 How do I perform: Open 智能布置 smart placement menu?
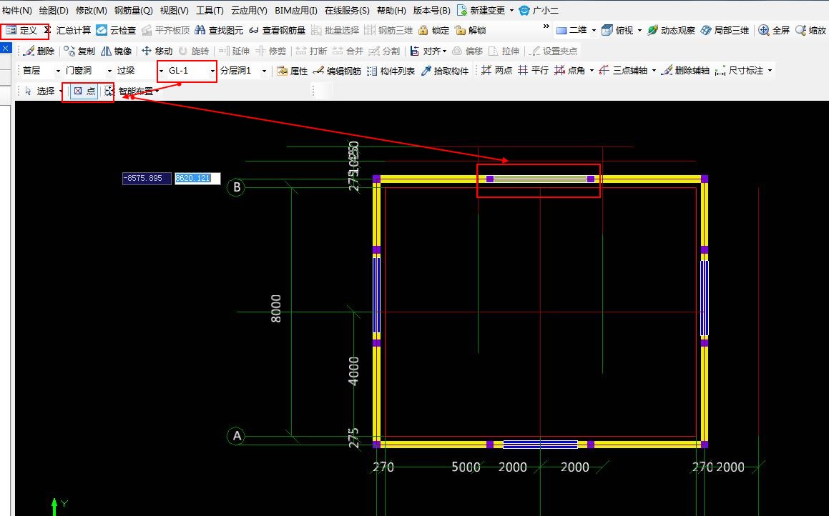click(133, 91)
